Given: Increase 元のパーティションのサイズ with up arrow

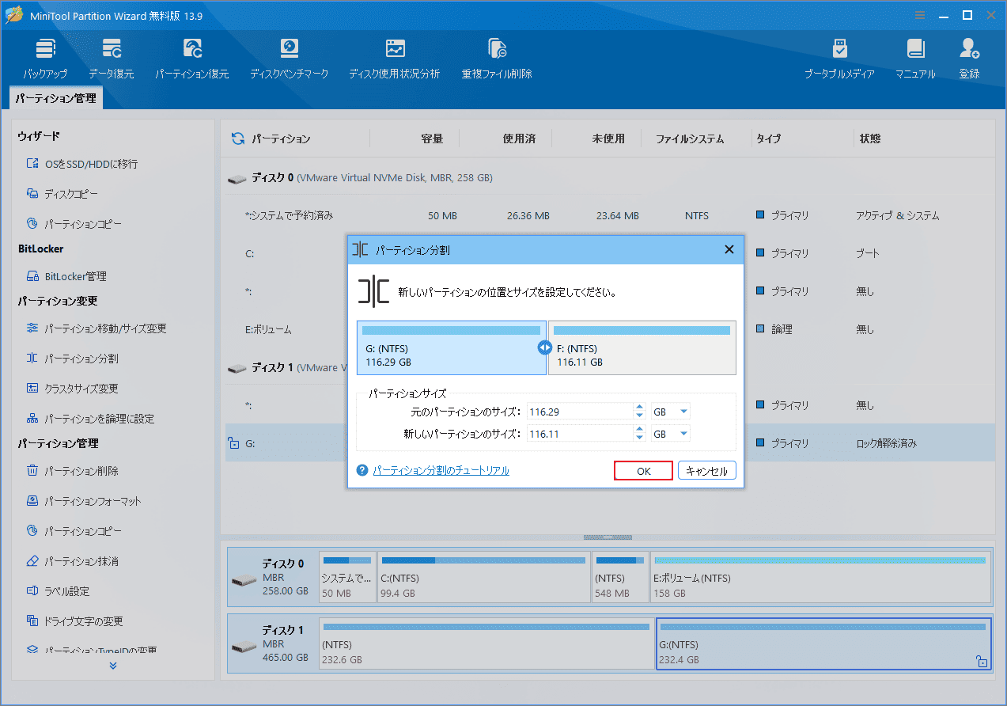Looking at the screenshot, I should click(x=639, y=408).
